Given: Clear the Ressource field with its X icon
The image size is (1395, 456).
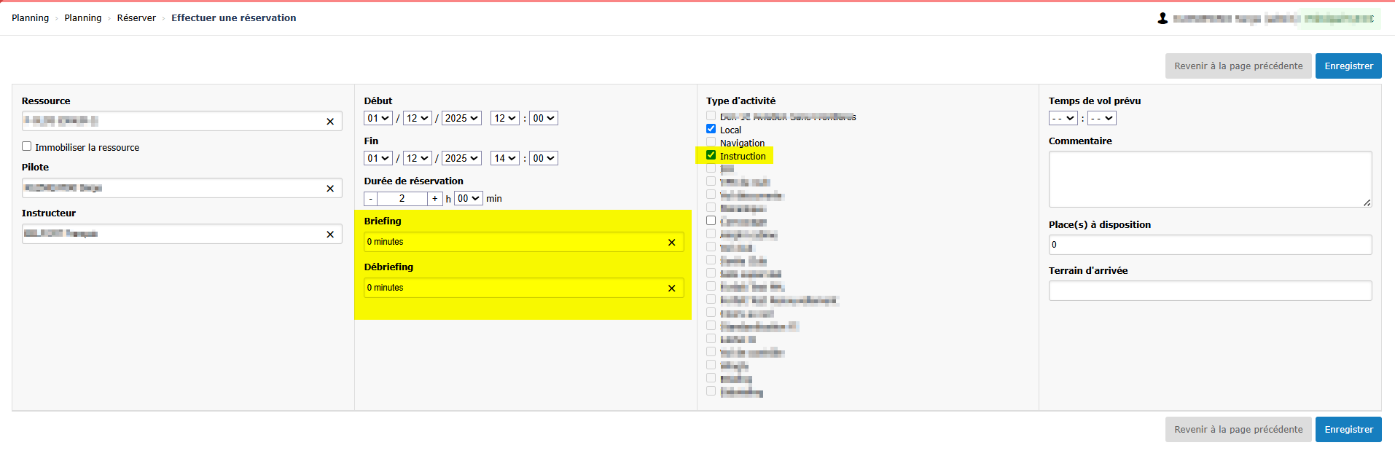Looking at the screenshot, I should pyautogui.click(x=330, y=122).
